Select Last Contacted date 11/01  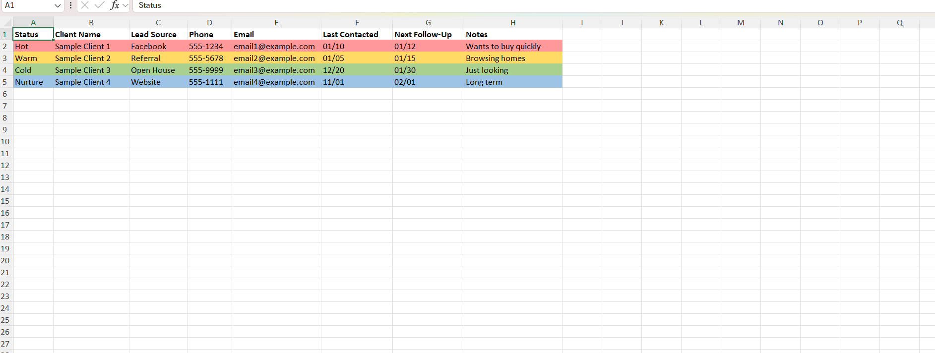(357, 82)
